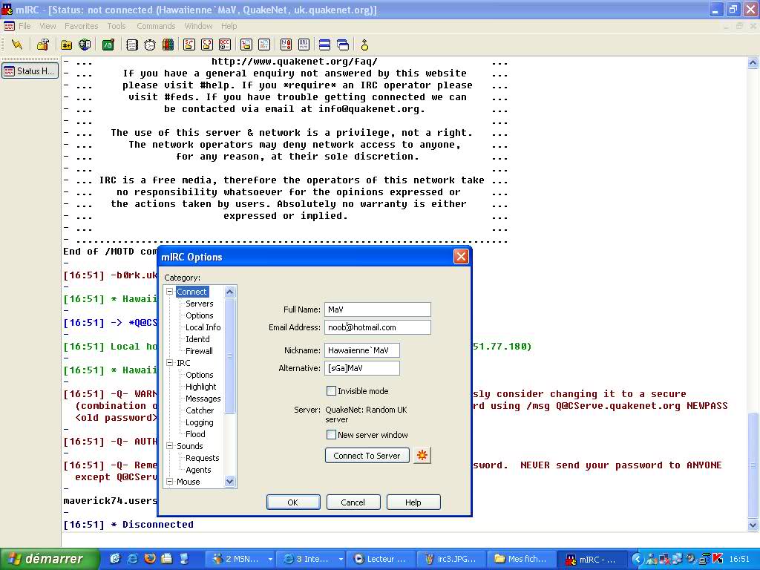Click the DCC Chat toolbar icon
Screen dimensions: 760x570
pyautogui.click(x=207, y=45)
